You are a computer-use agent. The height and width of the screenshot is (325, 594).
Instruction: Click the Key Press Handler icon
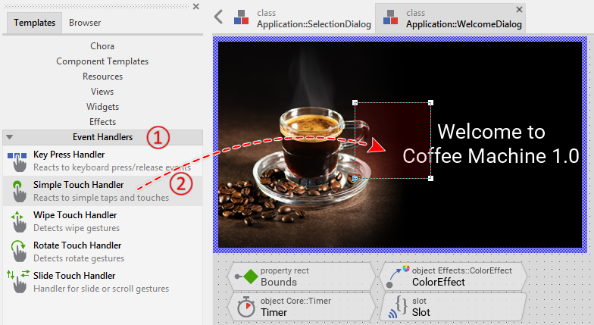click(x=17, y=160)
